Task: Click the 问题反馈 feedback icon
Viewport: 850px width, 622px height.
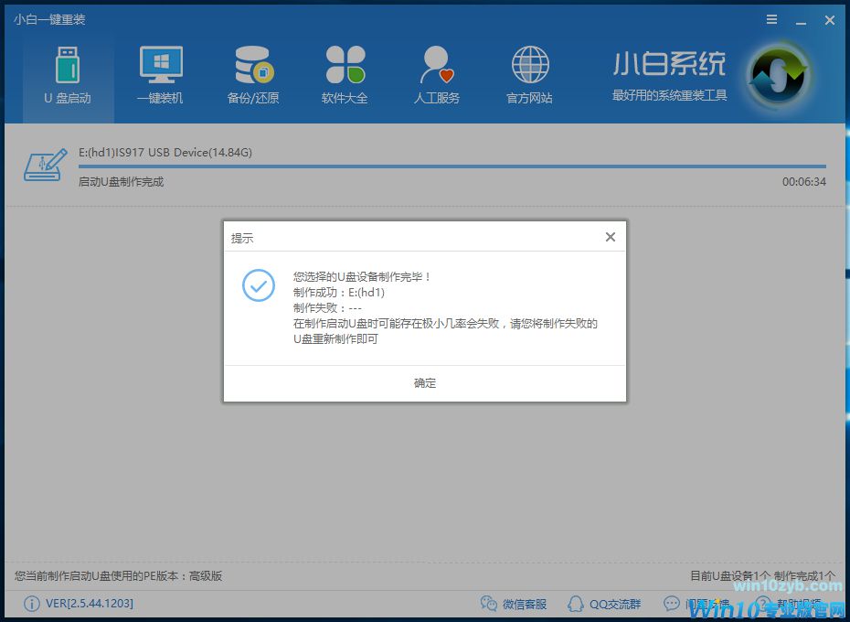Action: coord(696,604)
